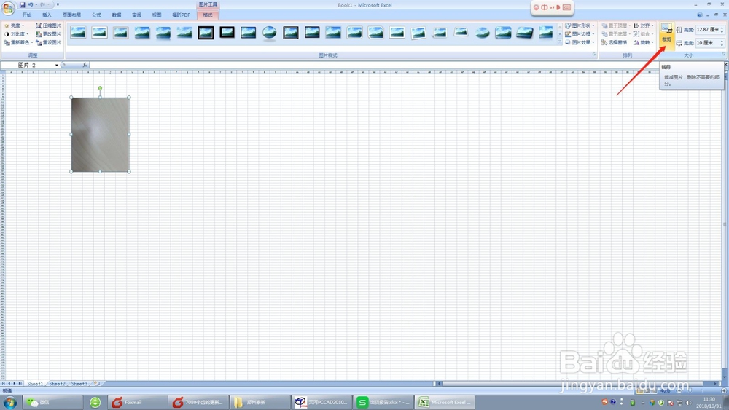Click the selected picture on the sheet

pyautogui.click(x=101, y=135)
